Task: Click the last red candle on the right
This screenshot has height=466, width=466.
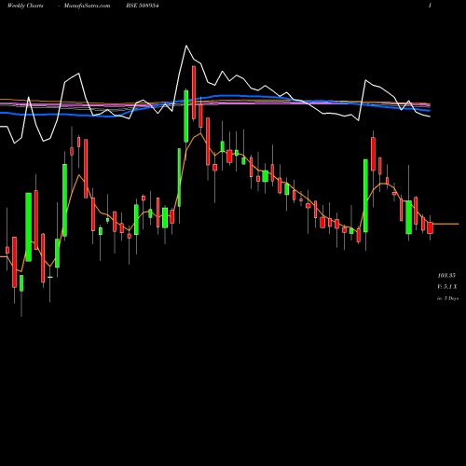Action: [430, 227]
